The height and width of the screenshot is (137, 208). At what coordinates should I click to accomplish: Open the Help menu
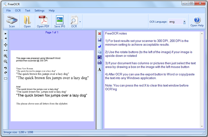(x=52, y=10)
